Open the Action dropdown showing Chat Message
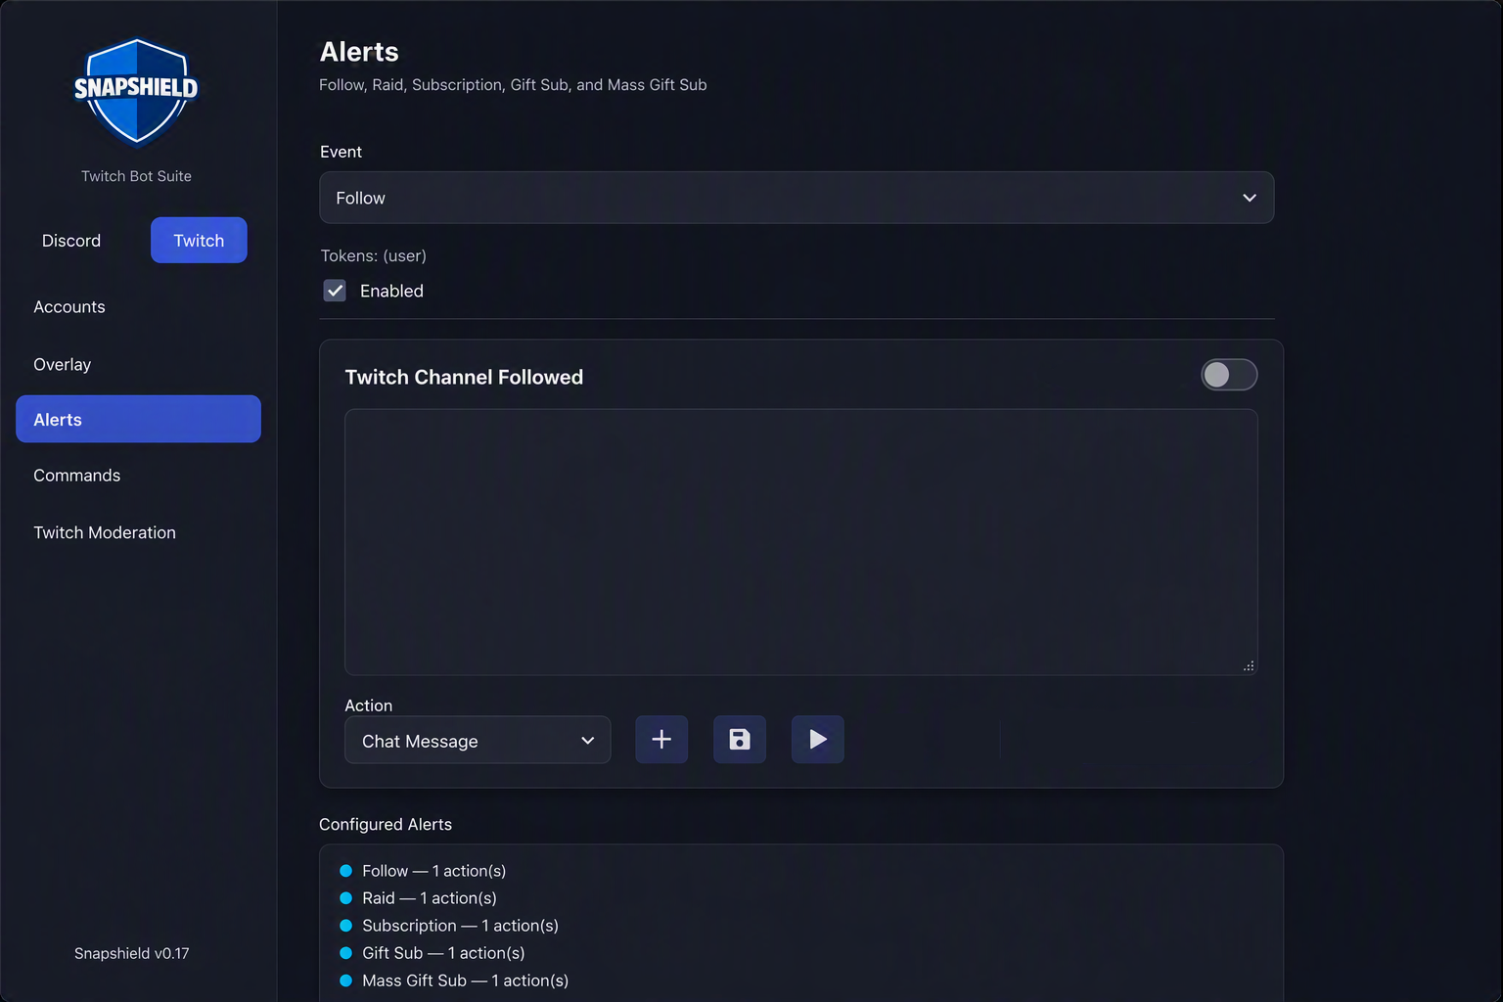The width and height of the screenshot is (1503, 1002). tap(478, 741)
